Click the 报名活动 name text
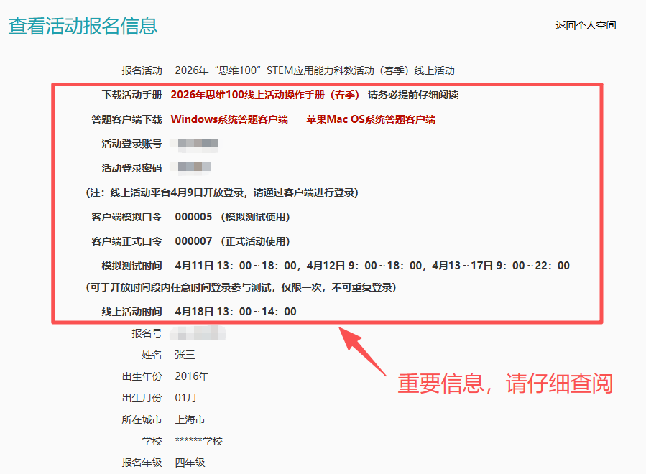This screenshot has height=474, width=646. 314,70
